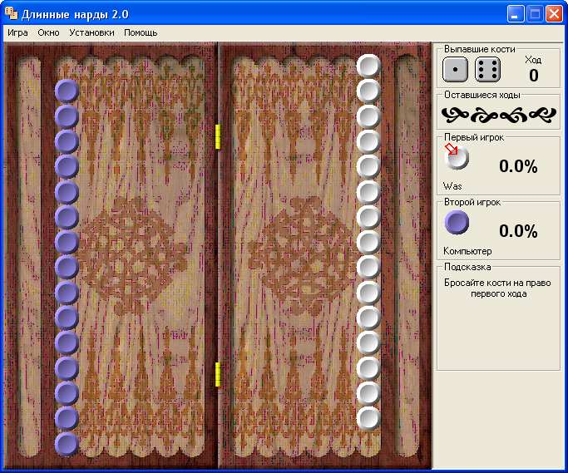The image size is (568, 473).
Task: Click the first player's white checker icon
Action: 457,158
